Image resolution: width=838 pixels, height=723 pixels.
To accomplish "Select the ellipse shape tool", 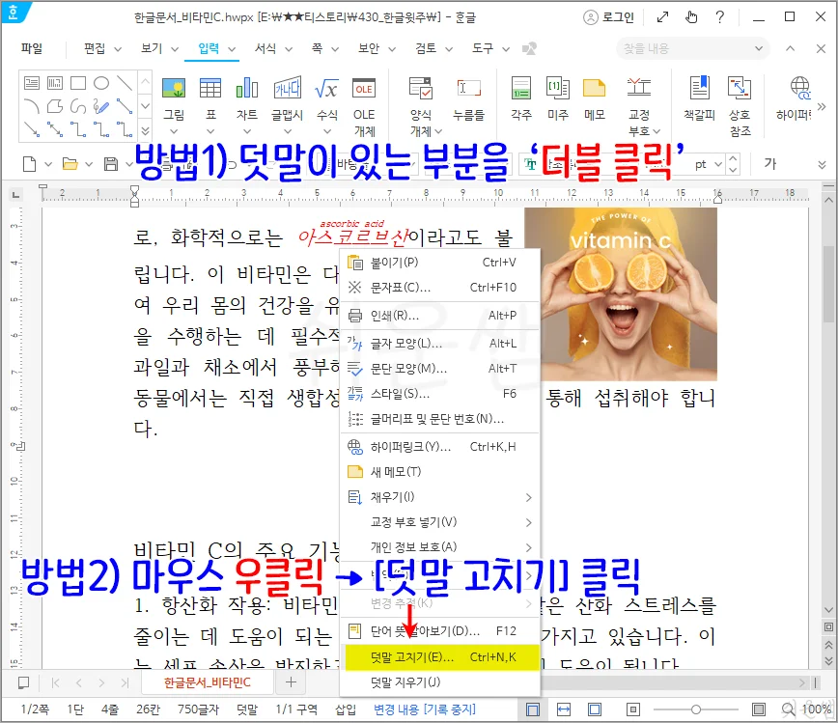I will pos(101,83).
